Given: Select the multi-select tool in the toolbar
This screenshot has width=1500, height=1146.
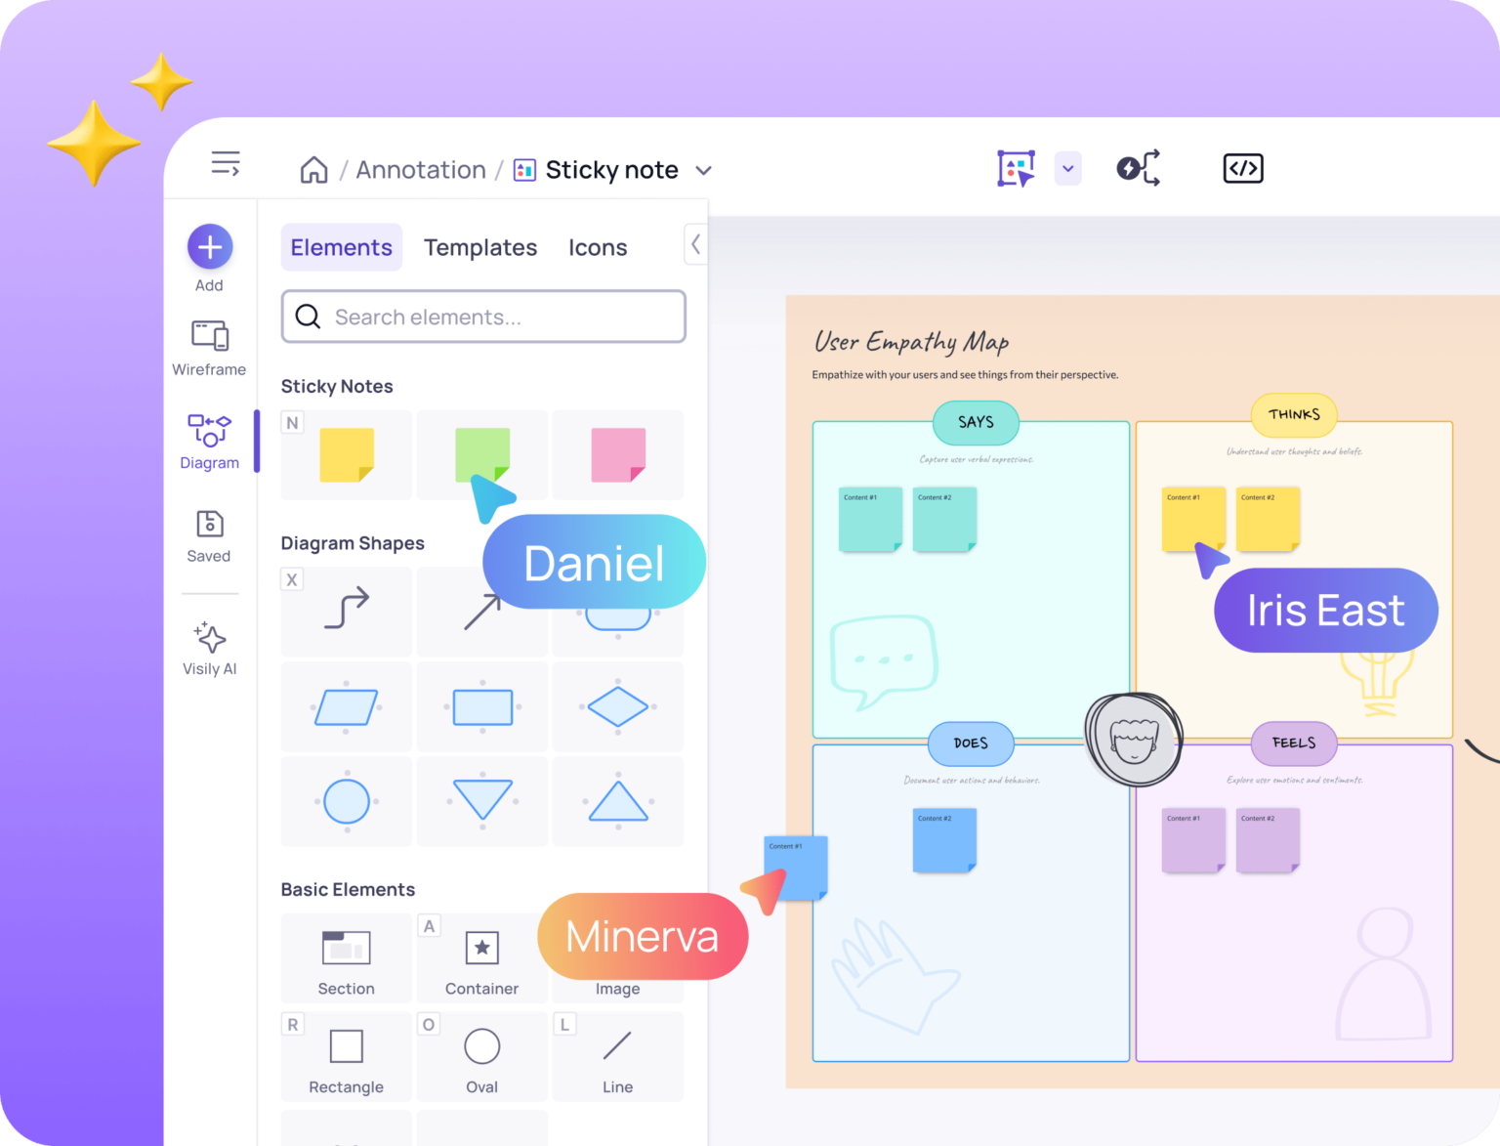Looking at the screenshot, I should (1016, 167).
